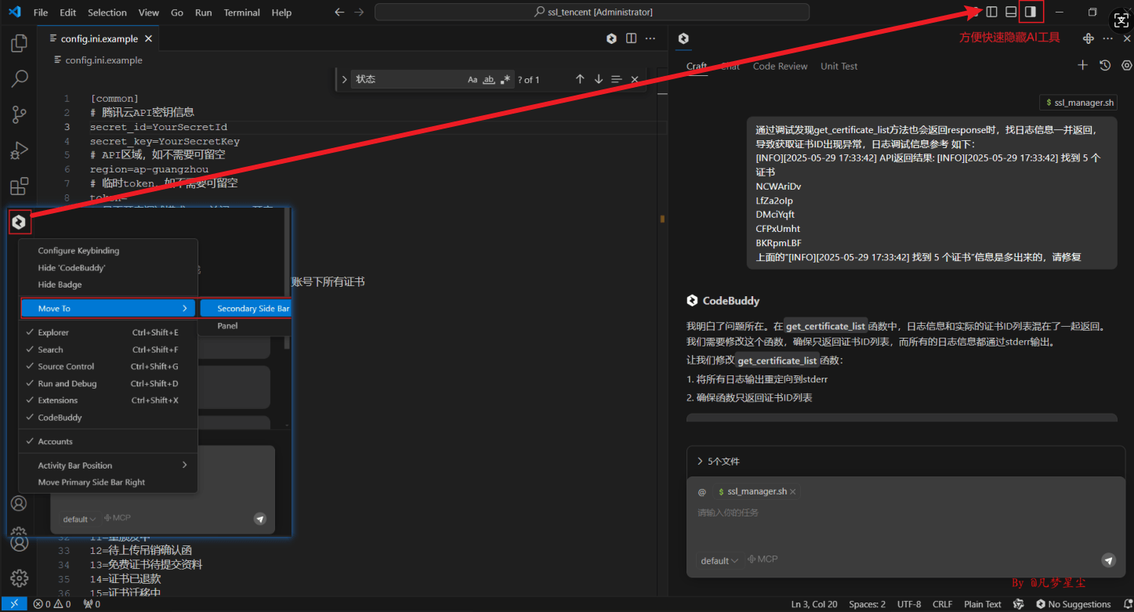Send the chat message with arrow icon
The height and width of the screenshot is (612, 1134).
pyautogui.click(x=1108, y=560)
